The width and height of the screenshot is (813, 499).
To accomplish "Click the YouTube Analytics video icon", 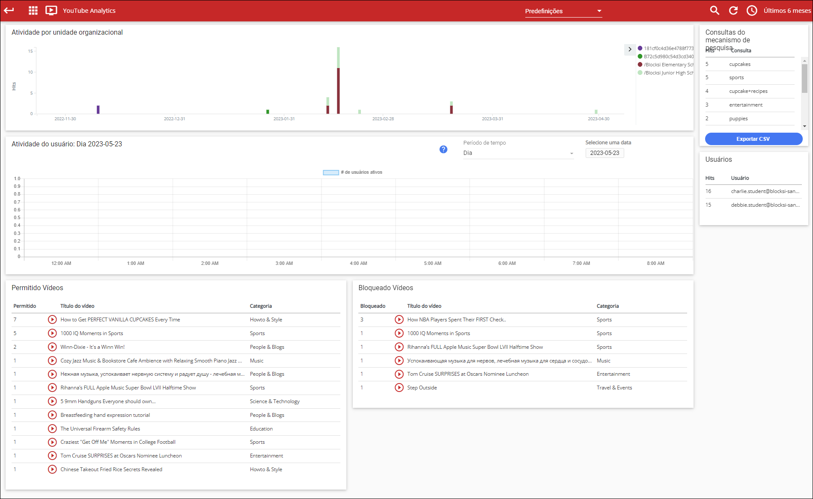I will 51,11.
